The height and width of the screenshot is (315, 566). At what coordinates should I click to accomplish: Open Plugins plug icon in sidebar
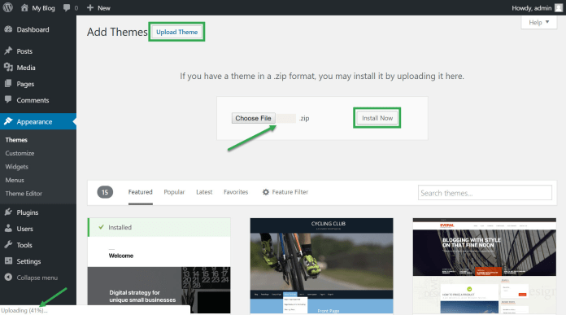tap(8, 212)
